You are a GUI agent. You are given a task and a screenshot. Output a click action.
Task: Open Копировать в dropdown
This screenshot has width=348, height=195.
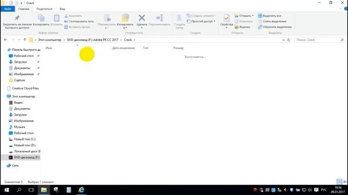point(125,22)
